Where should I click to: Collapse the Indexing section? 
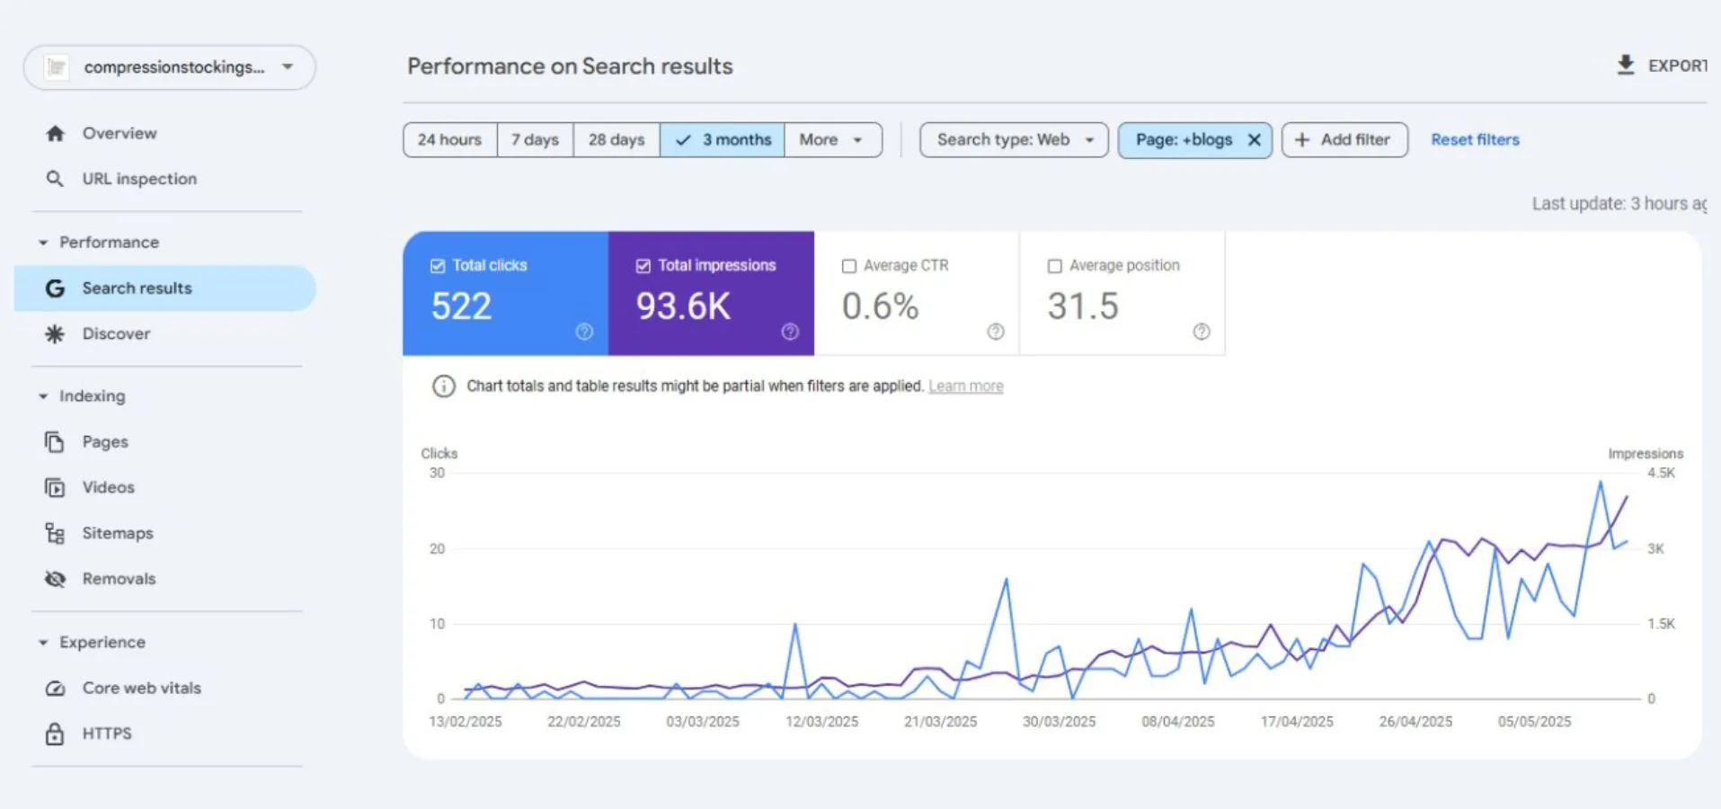(x=43, y=396)
